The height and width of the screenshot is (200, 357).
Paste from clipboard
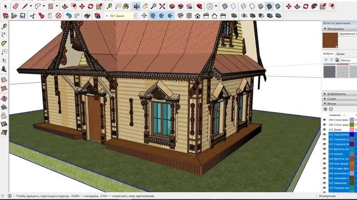tap(50, 16)
